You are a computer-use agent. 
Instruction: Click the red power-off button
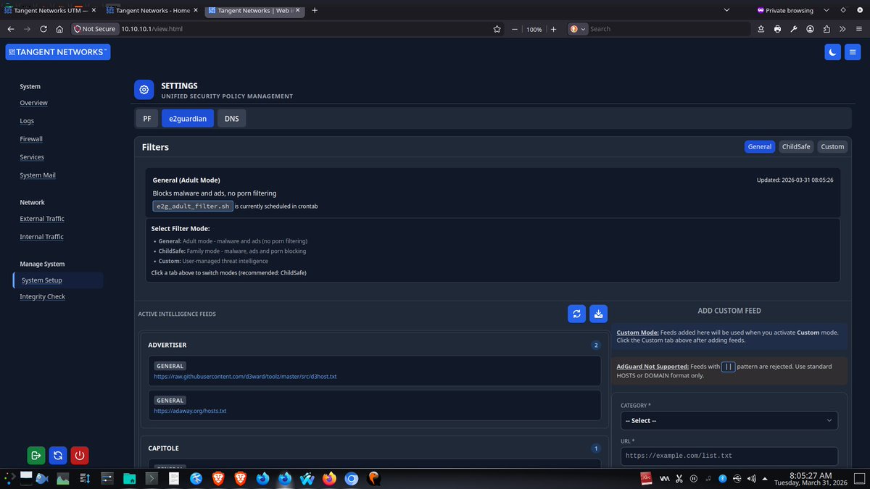click(x=80, y=456)
